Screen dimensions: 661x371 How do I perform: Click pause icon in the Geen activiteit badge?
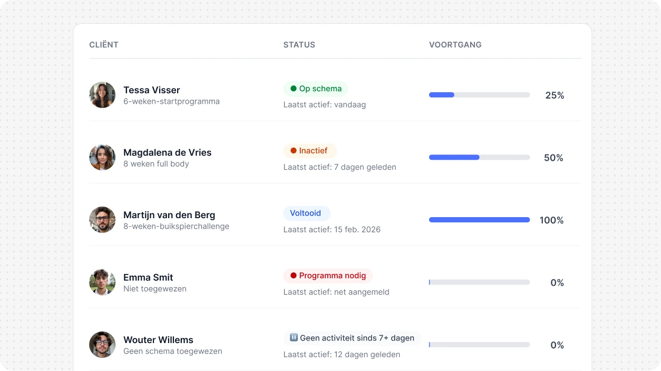[294, 338]
